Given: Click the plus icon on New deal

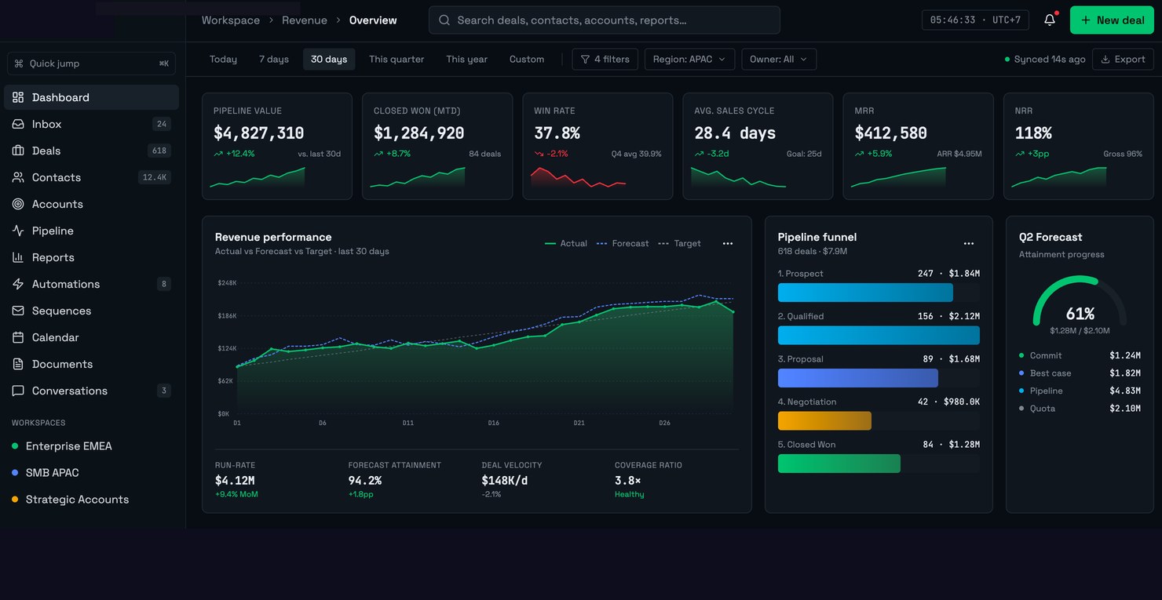Looking at the screenshot, I should tap(1086, 20).
